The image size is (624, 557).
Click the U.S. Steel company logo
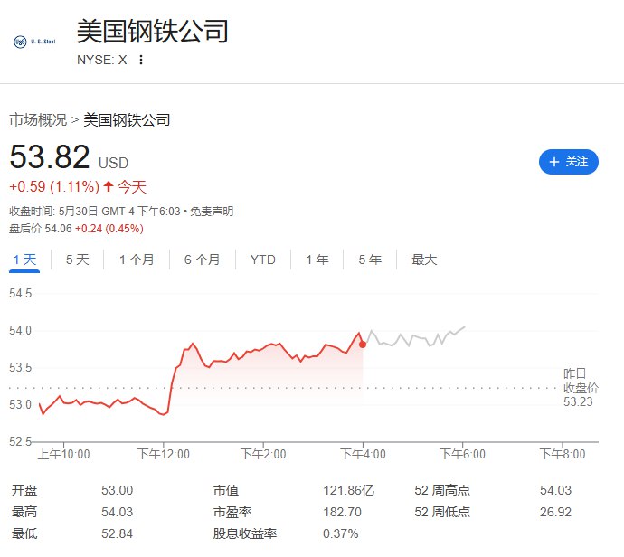[34, 42]
